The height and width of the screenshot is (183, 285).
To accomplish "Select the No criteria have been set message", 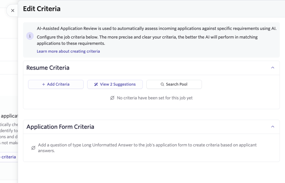I will (154, 98).
